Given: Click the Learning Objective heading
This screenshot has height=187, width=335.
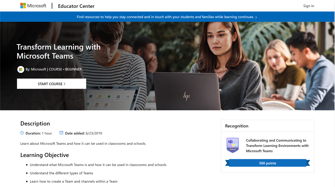Looking at the screenshot, I should [44, 155].
